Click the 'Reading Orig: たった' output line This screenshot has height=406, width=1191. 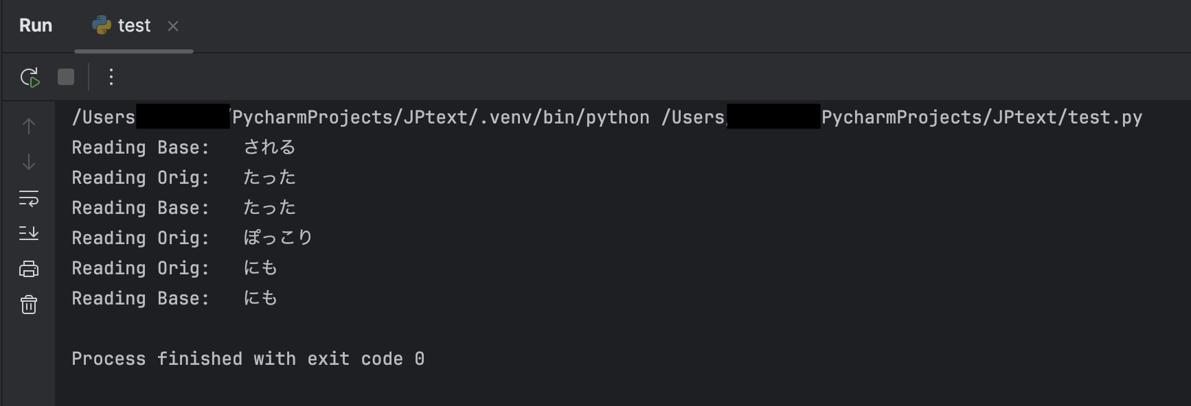click(x=183, y=178)
